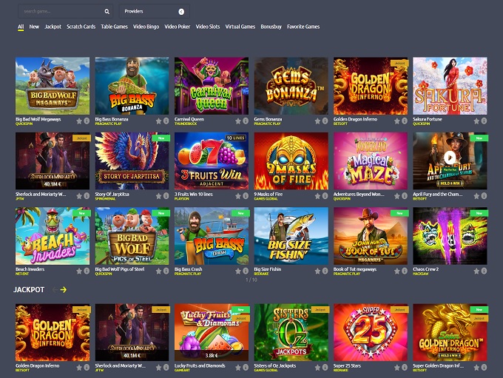The width and height of the screenshot is (503, 378).
Task: View Sakura Fortune info icon
Action: click(x=484, y=121)
